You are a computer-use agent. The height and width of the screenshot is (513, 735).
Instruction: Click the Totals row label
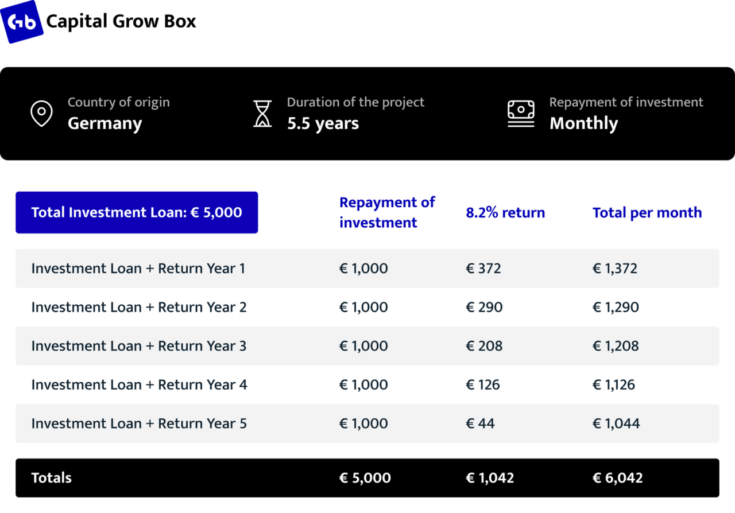click(52, 478)
